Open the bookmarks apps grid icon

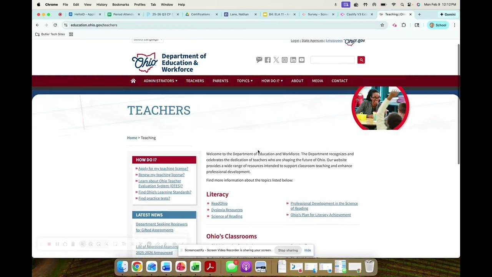tap(71, 34)
